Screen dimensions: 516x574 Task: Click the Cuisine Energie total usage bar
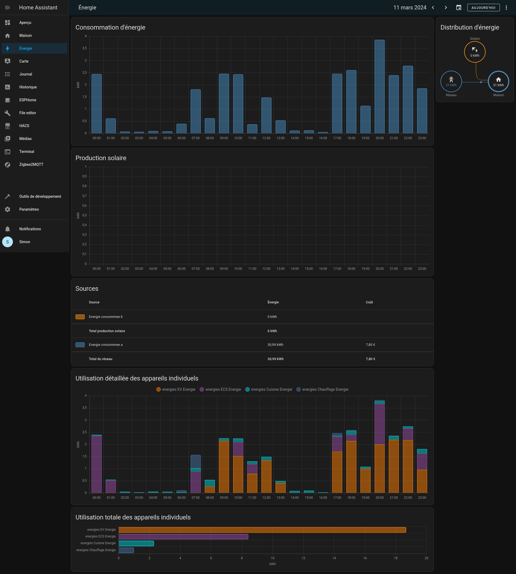pyautogui.click(x=136, y=543)
